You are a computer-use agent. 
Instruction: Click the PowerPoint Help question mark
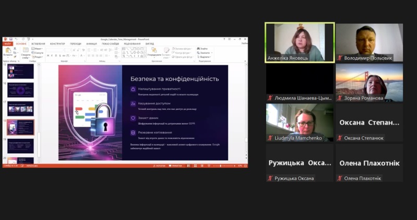click(224, 39)
